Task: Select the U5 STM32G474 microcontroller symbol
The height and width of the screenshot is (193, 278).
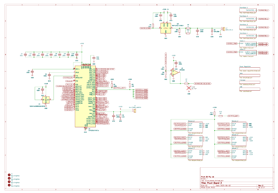Action: click(85, 96)
